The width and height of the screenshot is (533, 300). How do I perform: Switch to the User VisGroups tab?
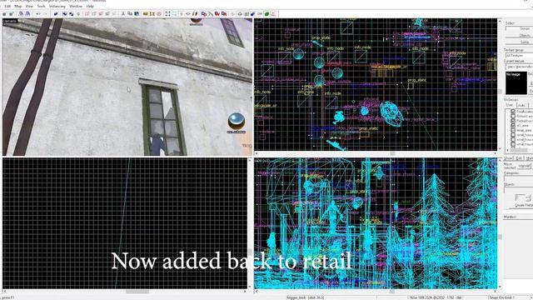click(509, 105)
